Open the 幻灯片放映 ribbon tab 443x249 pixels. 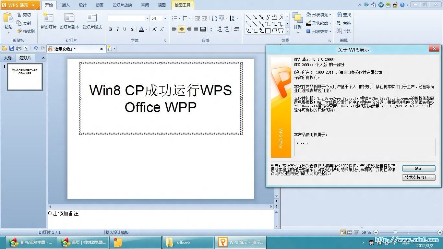click(x=122, y=5)
